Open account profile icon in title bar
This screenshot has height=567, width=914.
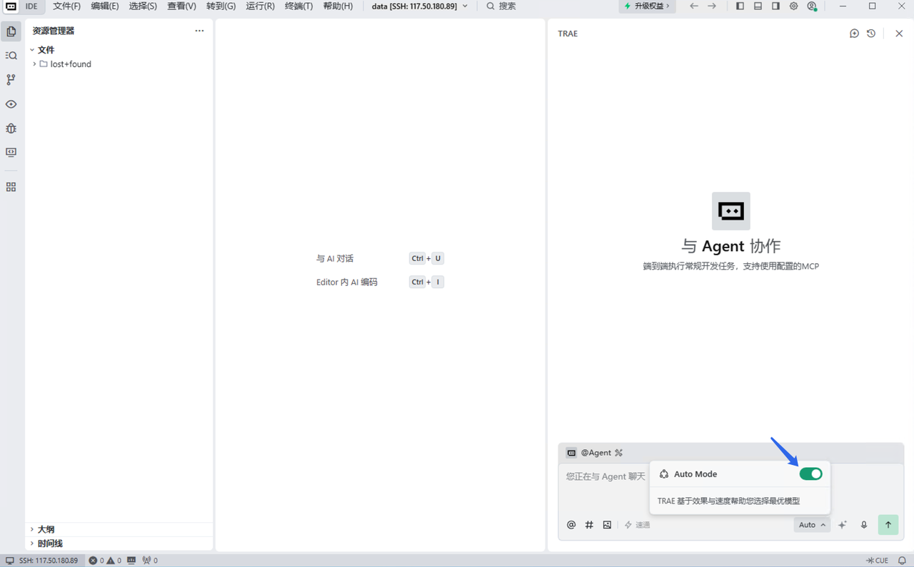tap(812, 6)
